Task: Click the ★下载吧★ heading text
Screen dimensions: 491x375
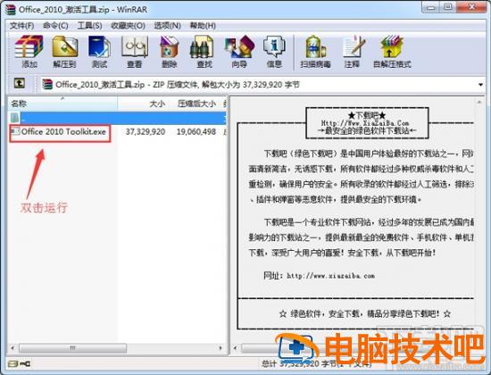Action: pos(367,115)
